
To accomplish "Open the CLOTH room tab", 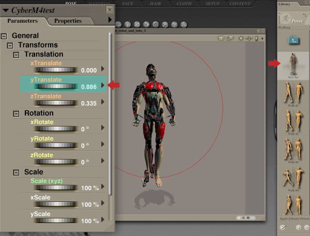I will 184,4.
